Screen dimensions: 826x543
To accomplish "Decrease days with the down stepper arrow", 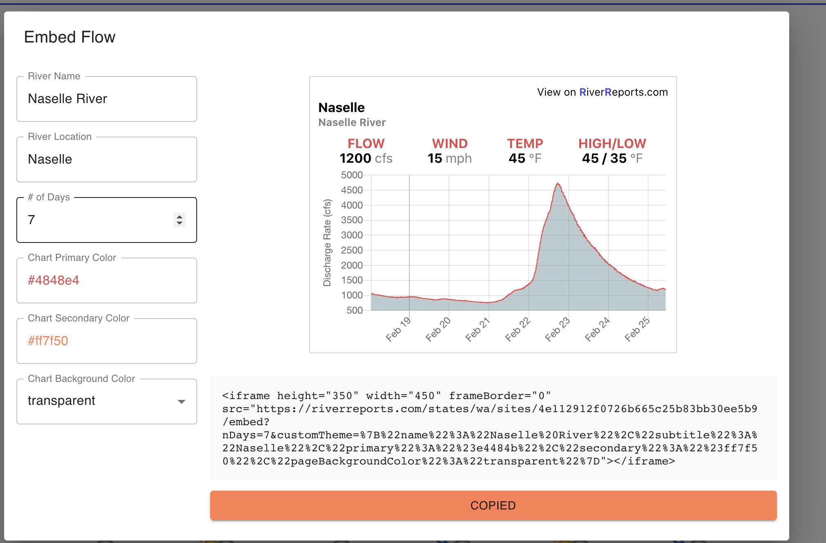I will click(x=179, y=223).
